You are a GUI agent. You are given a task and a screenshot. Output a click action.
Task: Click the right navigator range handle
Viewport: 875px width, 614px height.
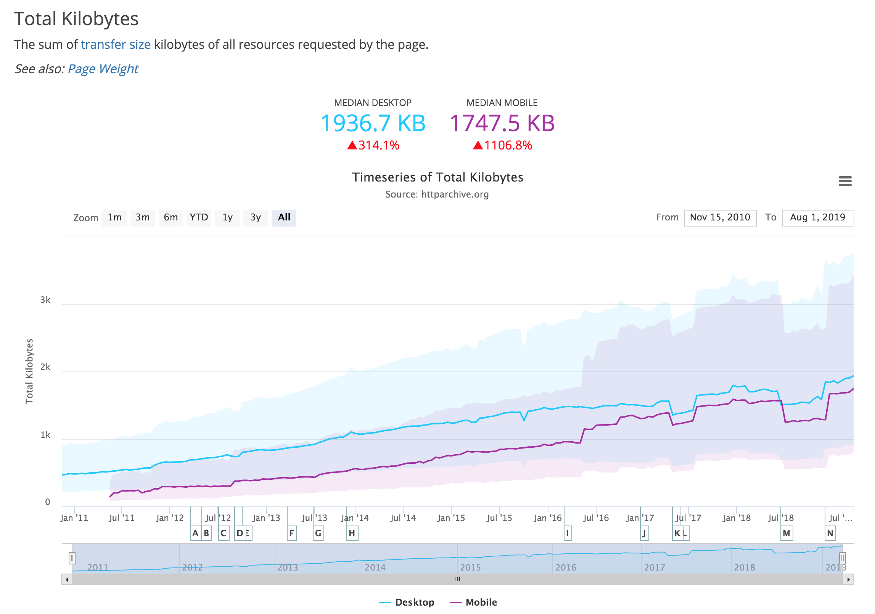tap(843, 558)
